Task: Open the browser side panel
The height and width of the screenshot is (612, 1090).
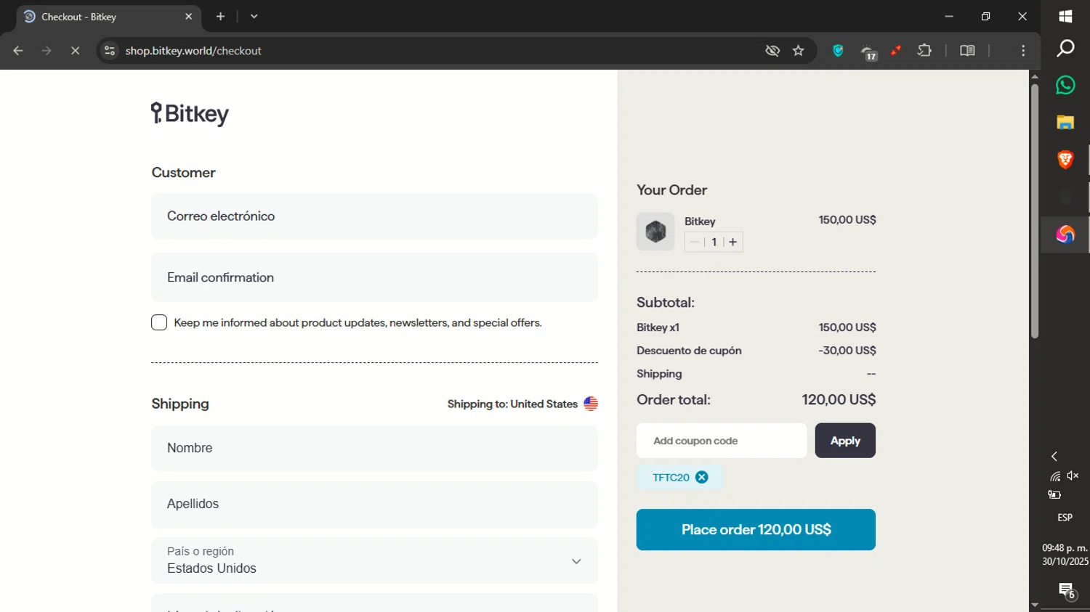Action: click(x=967, y=51)
